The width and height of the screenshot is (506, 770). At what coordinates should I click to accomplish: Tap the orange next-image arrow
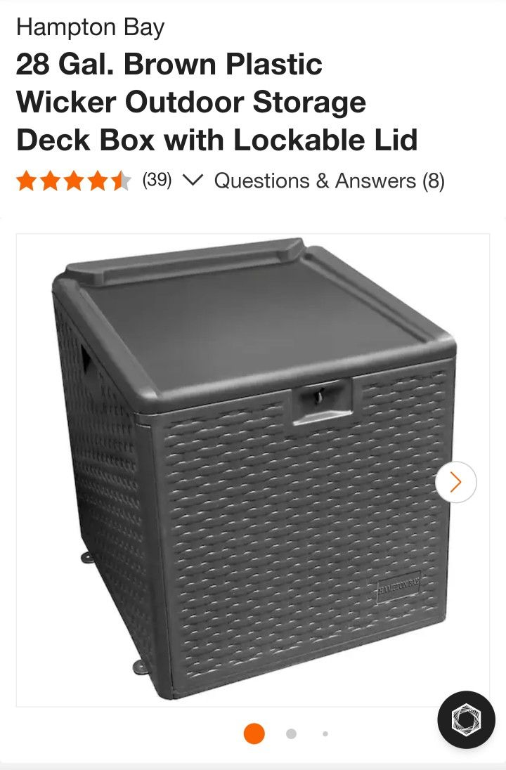click(x=455, y=482)
